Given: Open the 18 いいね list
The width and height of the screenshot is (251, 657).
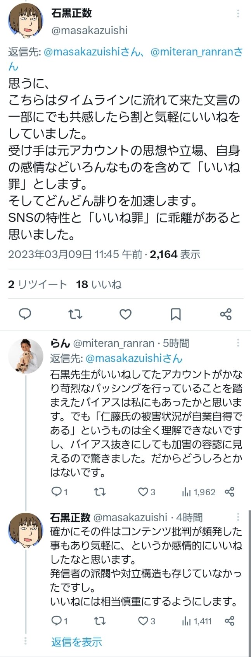Looking at the screenshot, I should pos(99,285).
